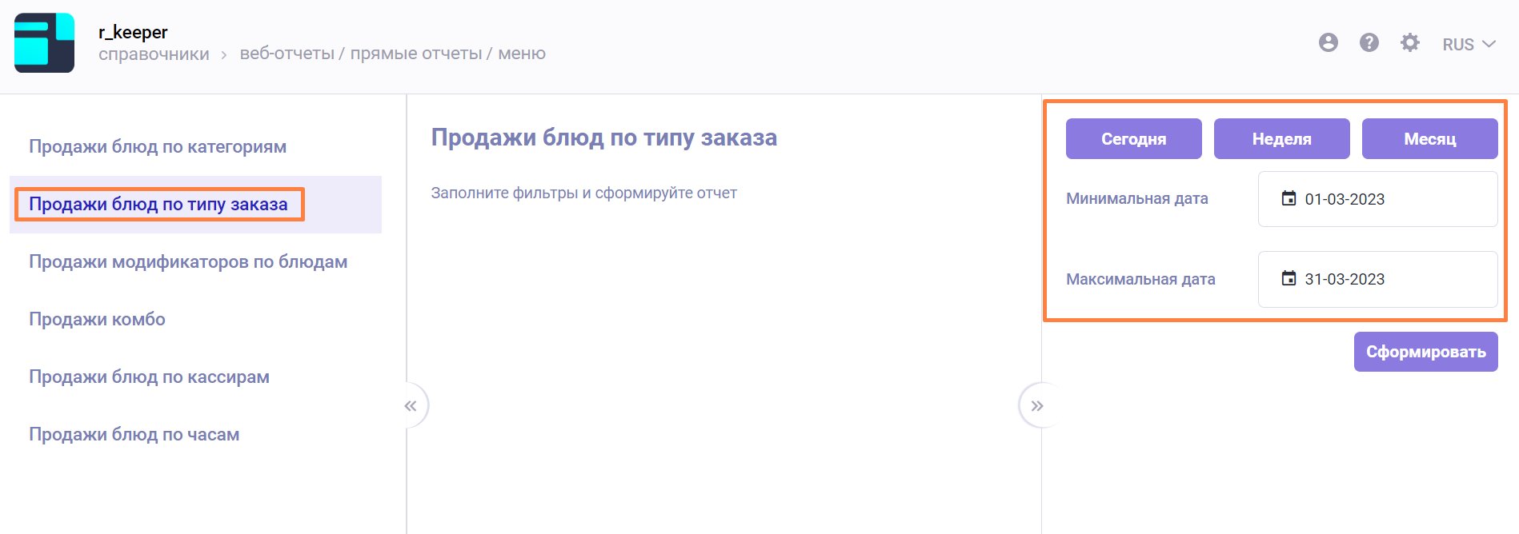Image resolution: width=1519 pixels, height=534 pixels.
Task: Collapse the right filter panel with double-chevron
Action: (1036, 406)
